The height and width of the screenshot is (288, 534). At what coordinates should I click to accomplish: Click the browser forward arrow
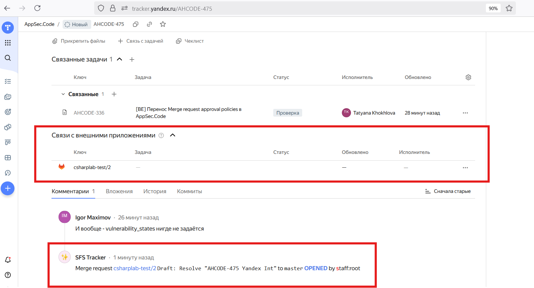[x=22, y=8]
